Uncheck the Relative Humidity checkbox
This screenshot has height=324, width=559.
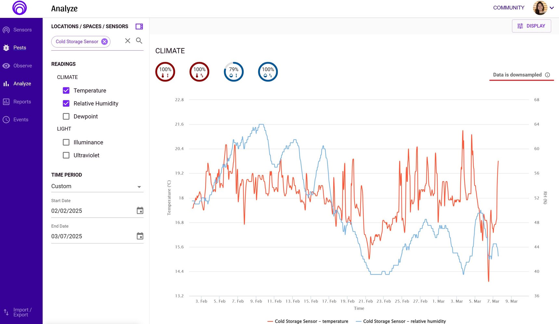pyautogui.click(x=66, y=104)
